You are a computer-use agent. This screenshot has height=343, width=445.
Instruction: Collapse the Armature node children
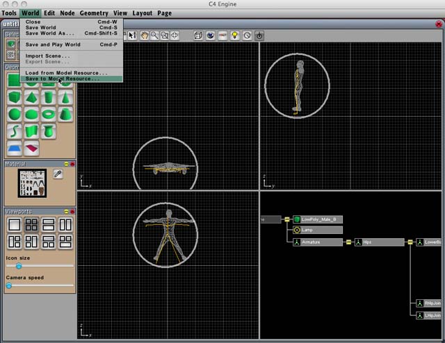click(349, 242)
